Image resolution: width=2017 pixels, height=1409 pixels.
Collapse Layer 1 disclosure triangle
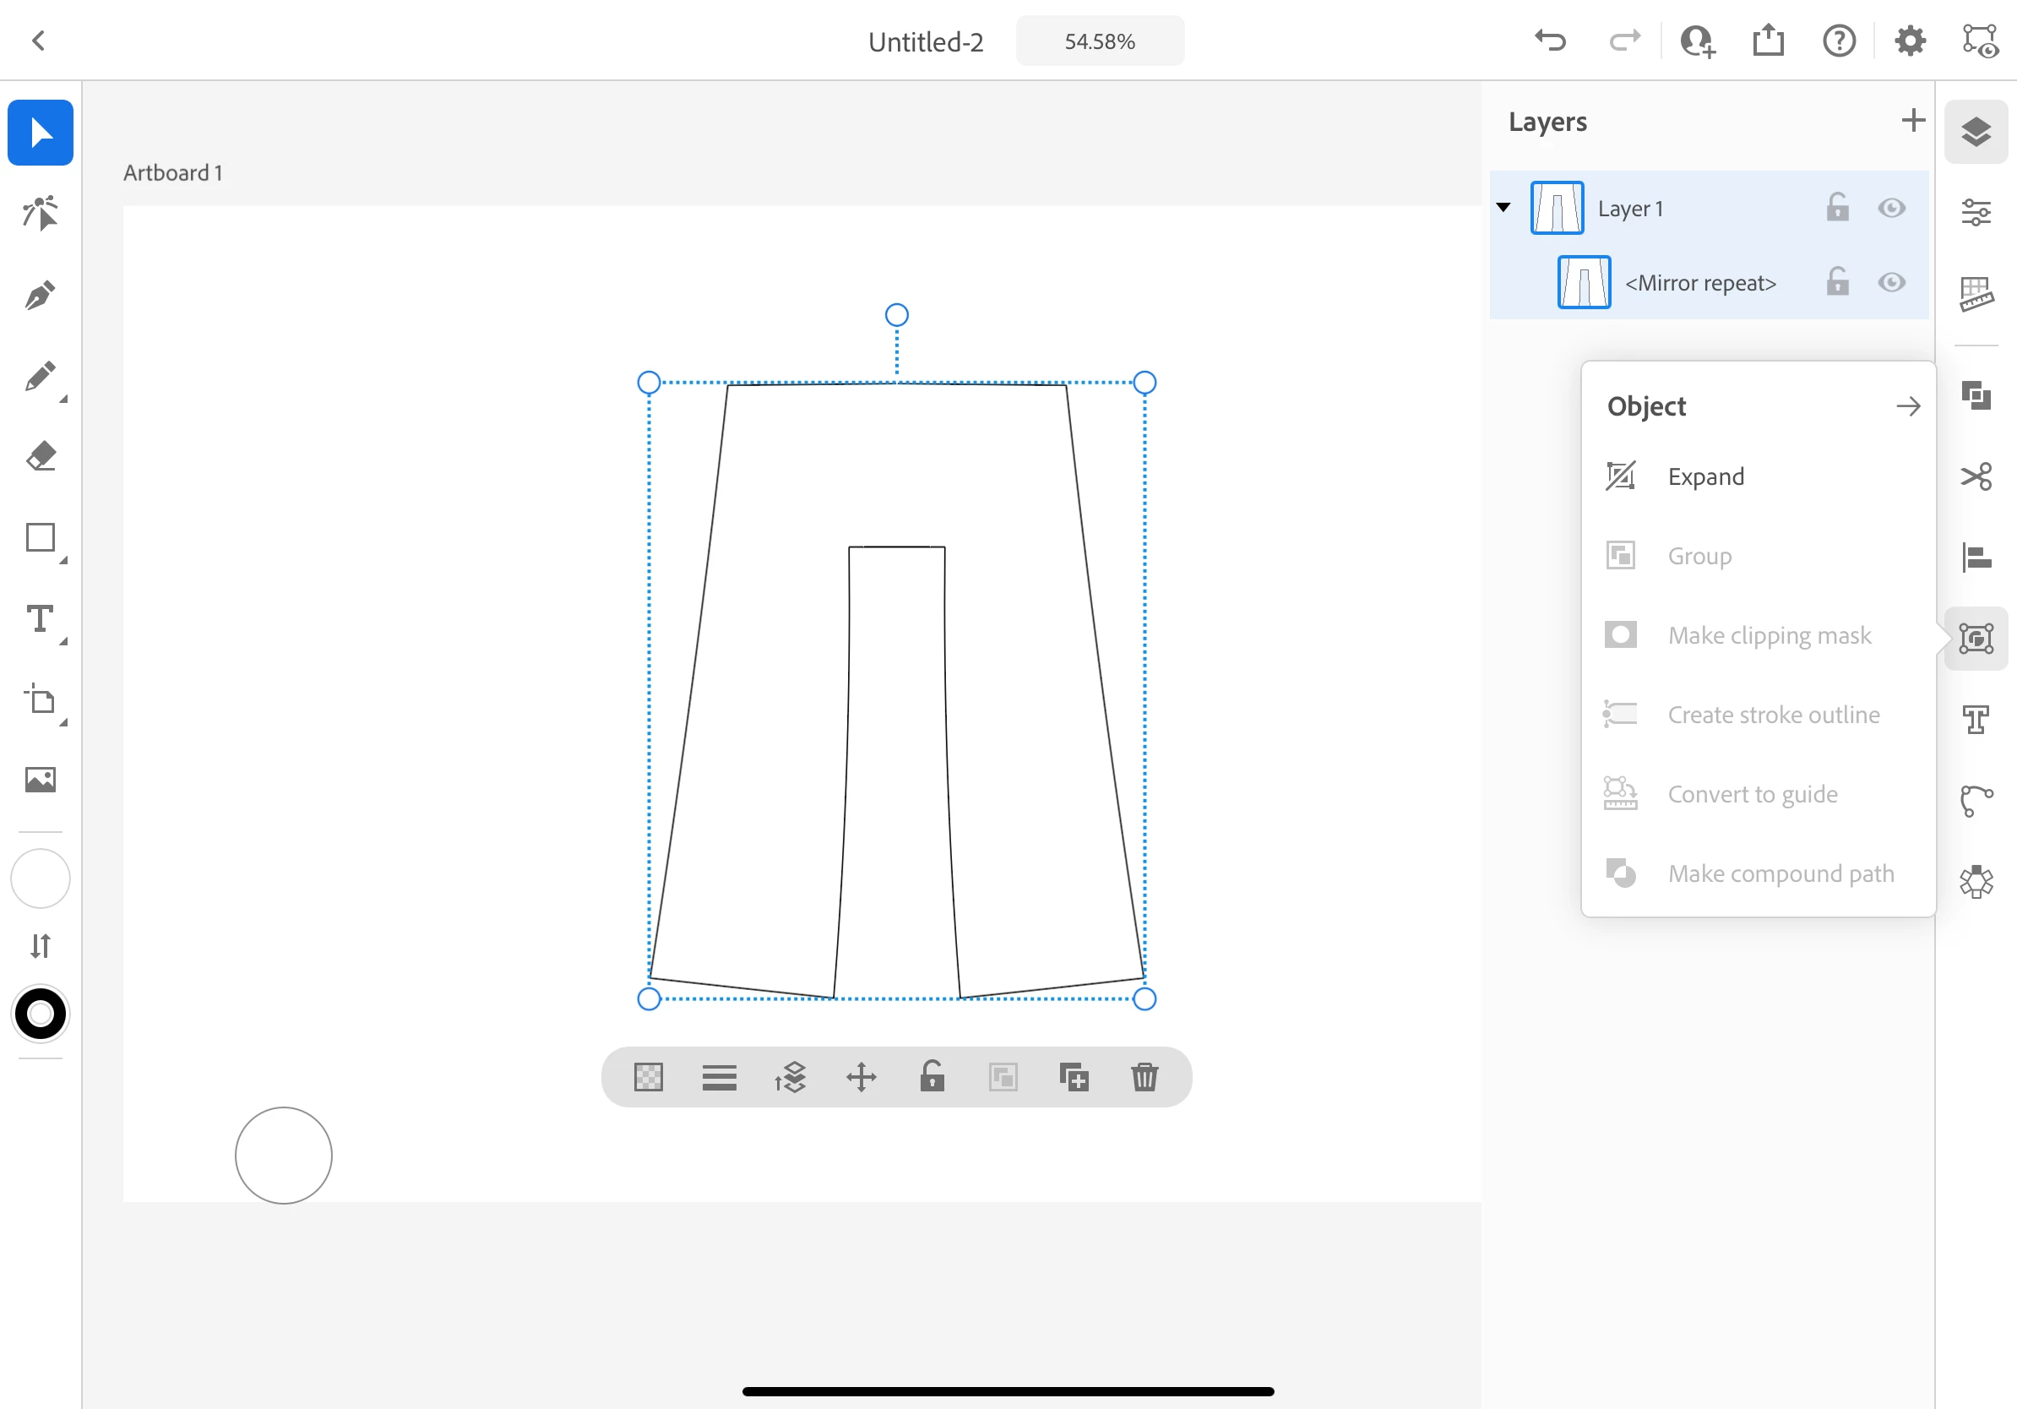(x=1503, y=208)
